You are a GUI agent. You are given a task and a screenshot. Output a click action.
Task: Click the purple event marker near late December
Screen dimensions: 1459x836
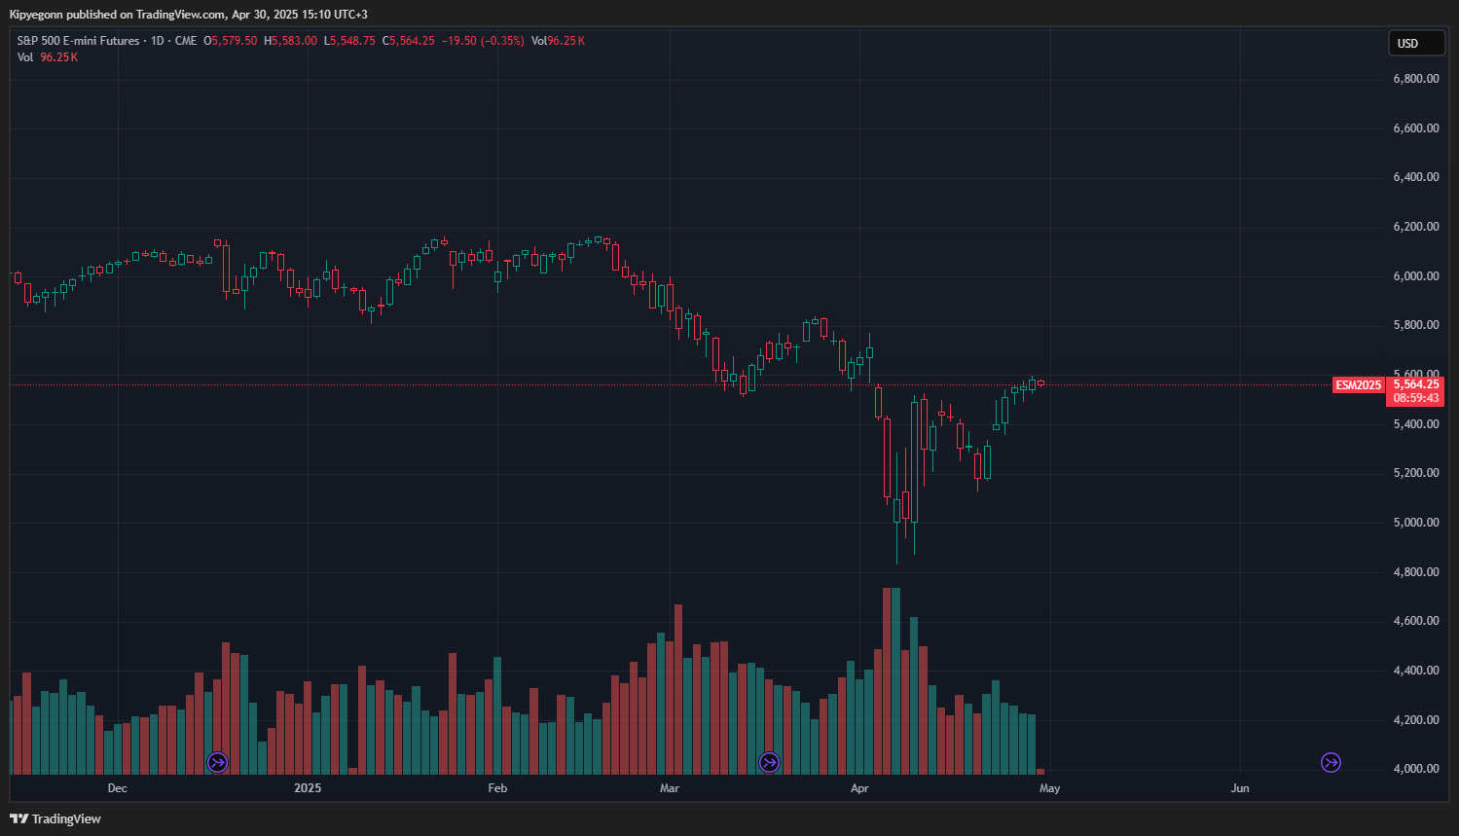click(218, 762)
